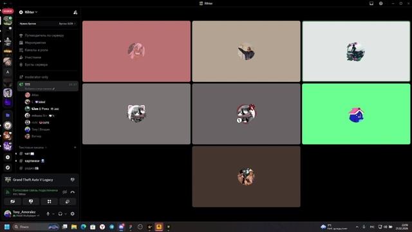Mute the microphone

(48, 214)
